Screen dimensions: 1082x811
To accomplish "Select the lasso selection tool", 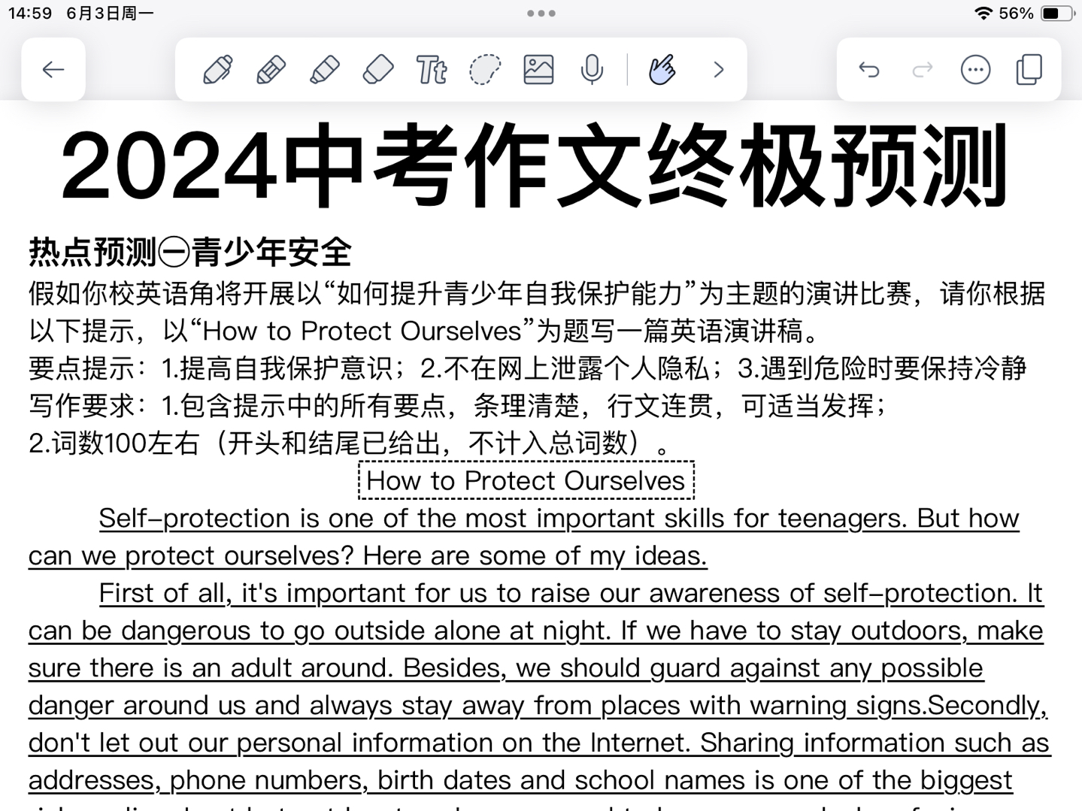I will 485,70.
